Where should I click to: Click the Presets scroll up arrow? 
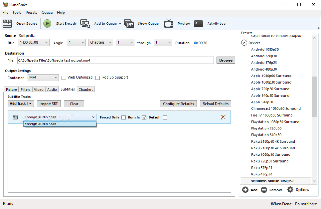314,38
